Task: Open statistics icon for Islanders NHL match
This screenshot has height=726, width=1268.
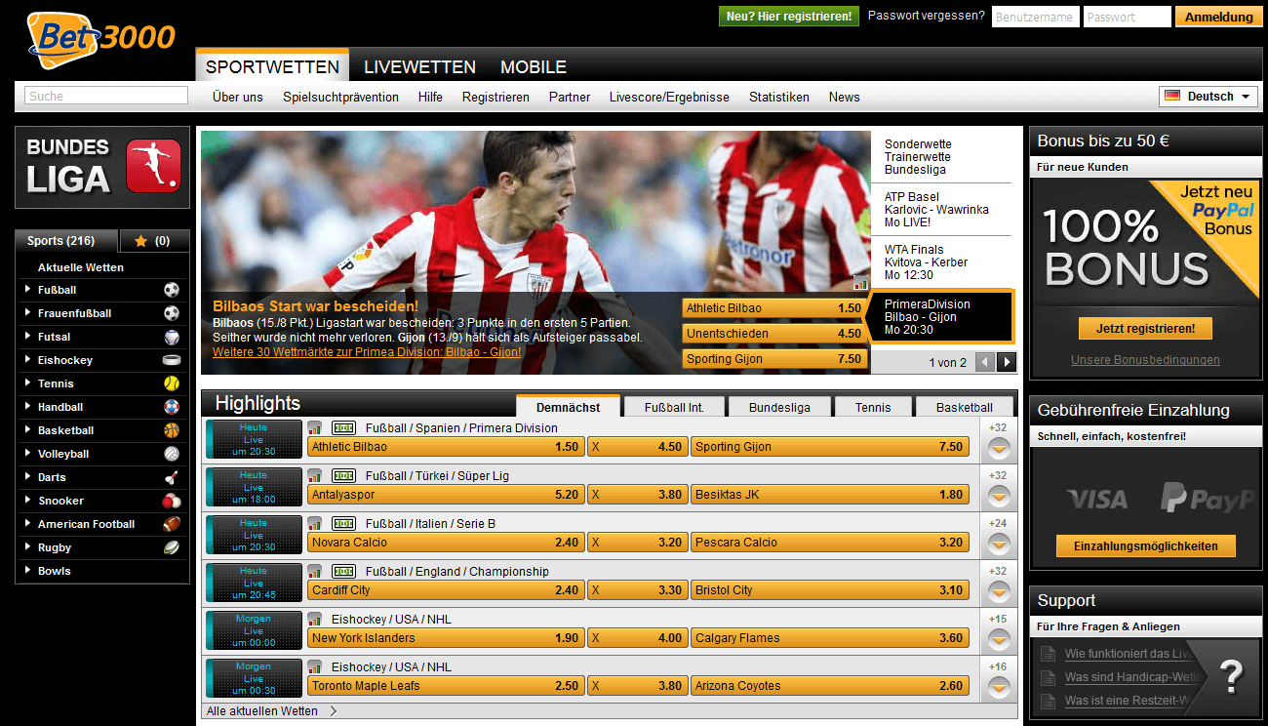Action: tap(315, 619)
